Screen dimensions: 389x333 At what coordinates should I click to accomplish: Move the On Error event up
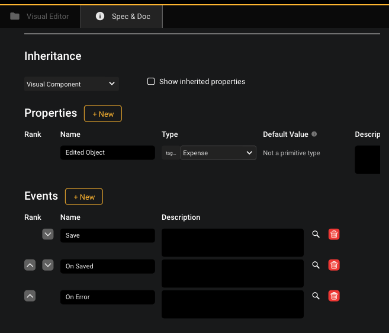pyautogui.click(x=30, y=296)
